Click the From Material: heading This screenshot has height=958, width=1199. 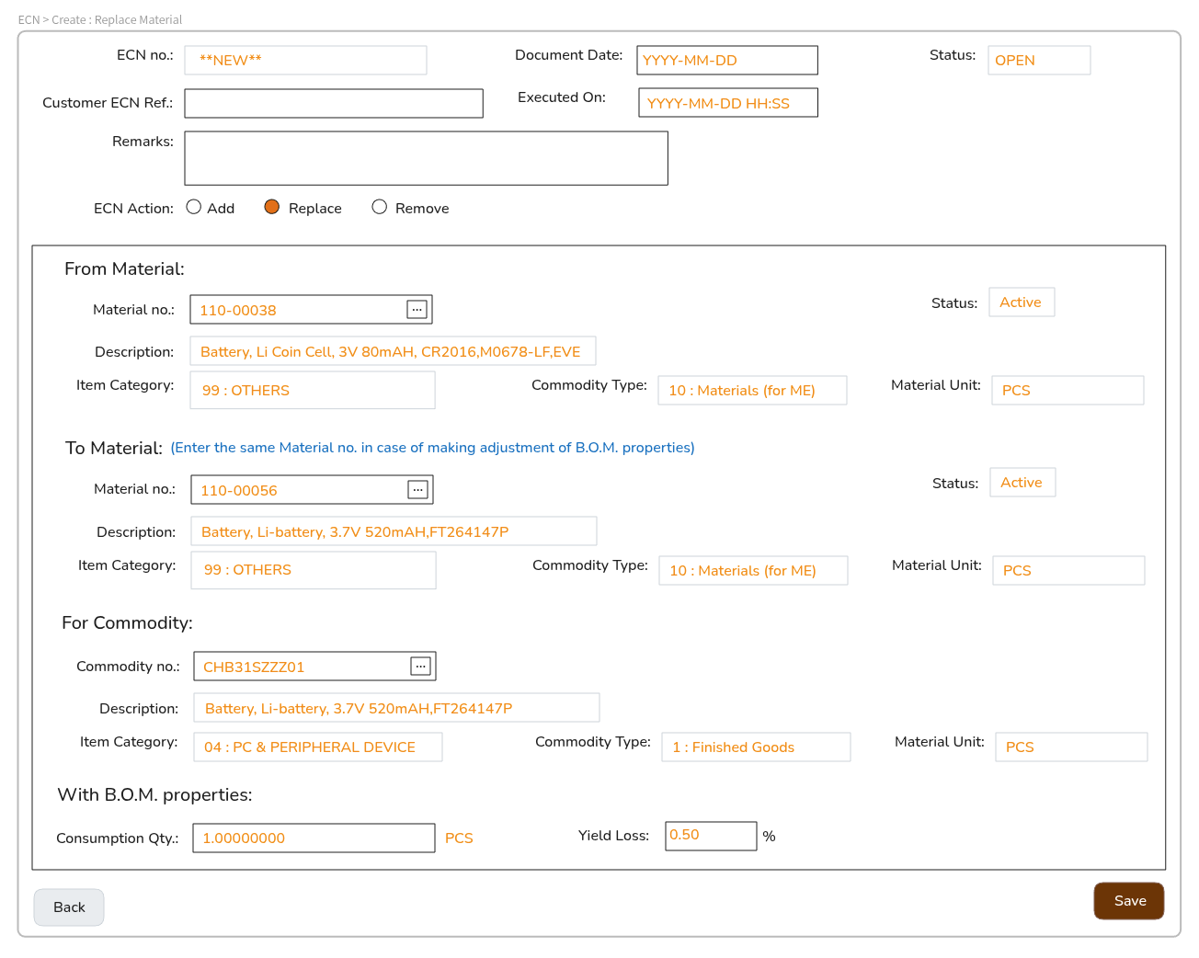[x=124, y=269]
